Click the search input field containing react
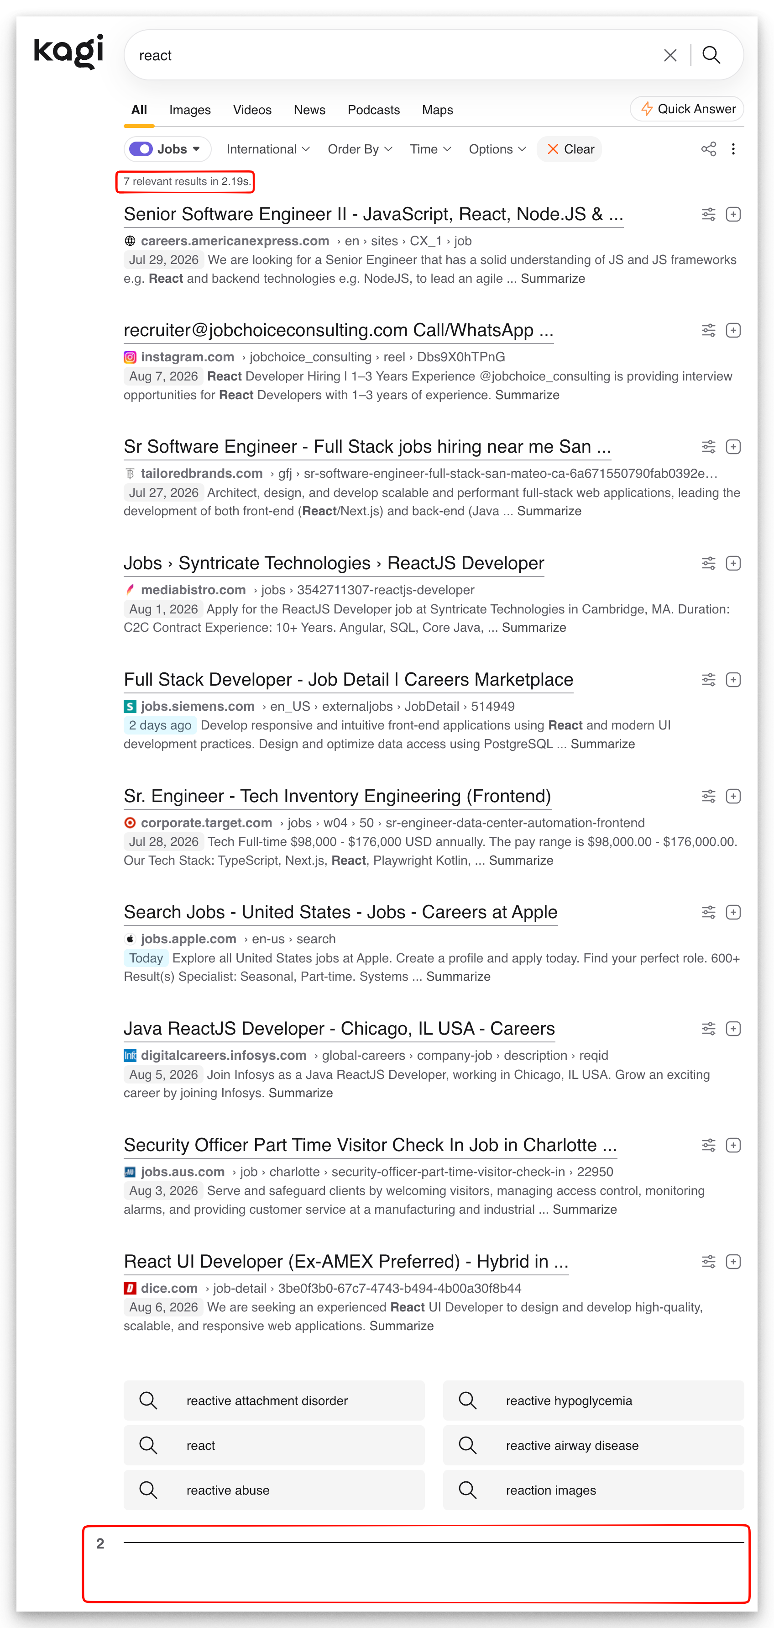The image size is (774, 1628). point(392,56)
